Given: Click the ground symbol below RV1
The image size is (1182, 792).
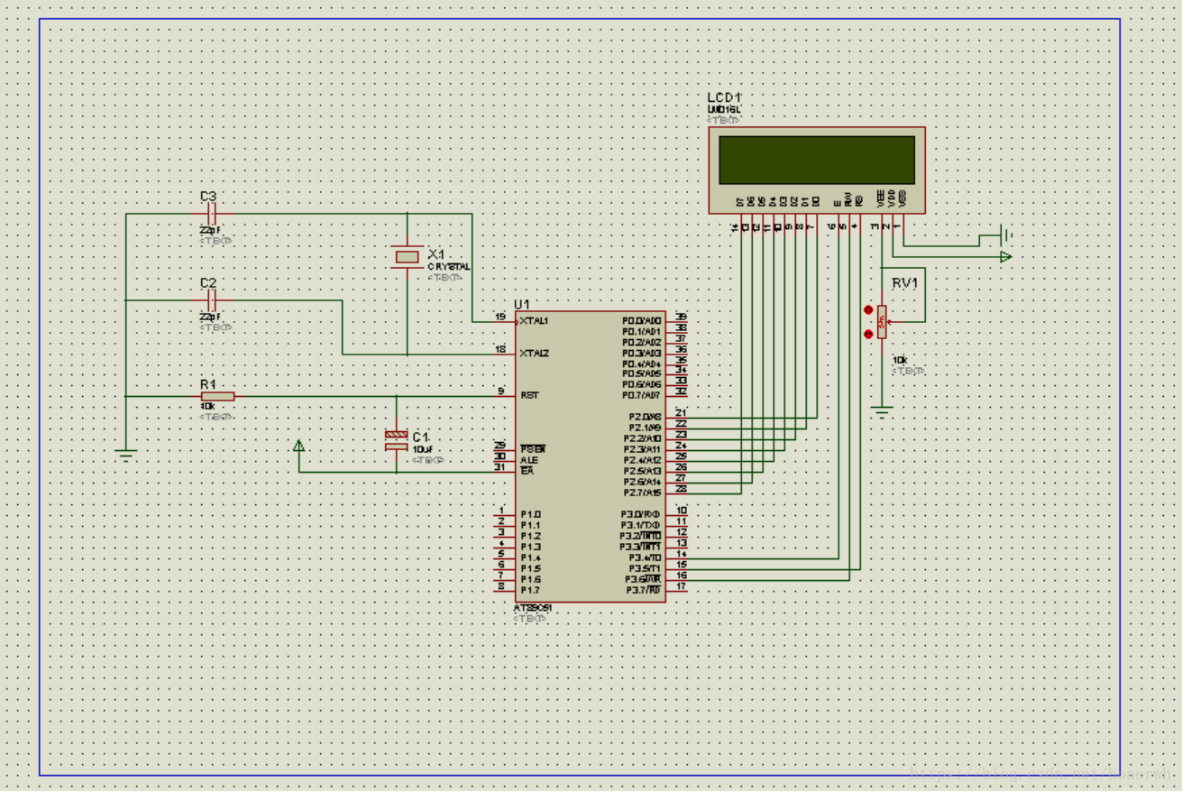Looking at the screenshot, I should point(883,410).
